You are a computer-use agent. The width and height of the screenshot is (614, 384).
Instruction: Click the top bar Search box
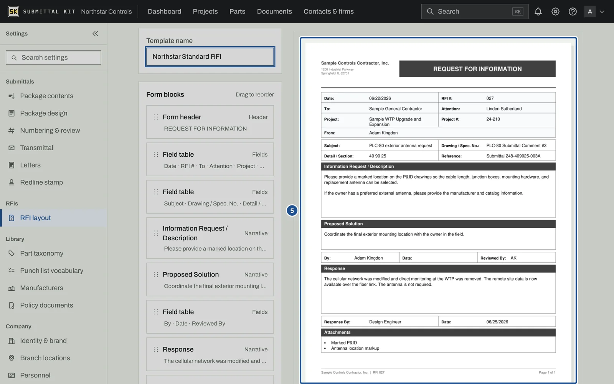[x=475, y=12]
